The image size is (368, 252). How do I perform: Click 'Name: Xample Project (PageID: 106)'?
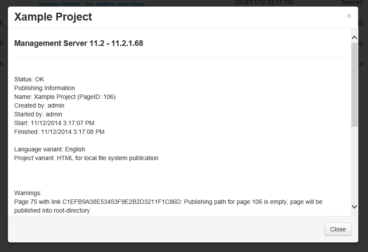[x=65, y=97]
